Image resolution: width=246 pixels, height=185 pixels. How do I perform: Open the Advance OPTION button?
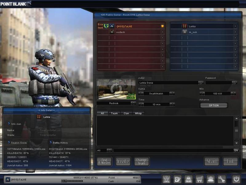pos(214,105)
